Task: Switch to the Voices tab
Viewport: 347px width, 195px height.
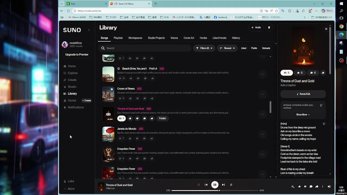Action: [174, 38]
